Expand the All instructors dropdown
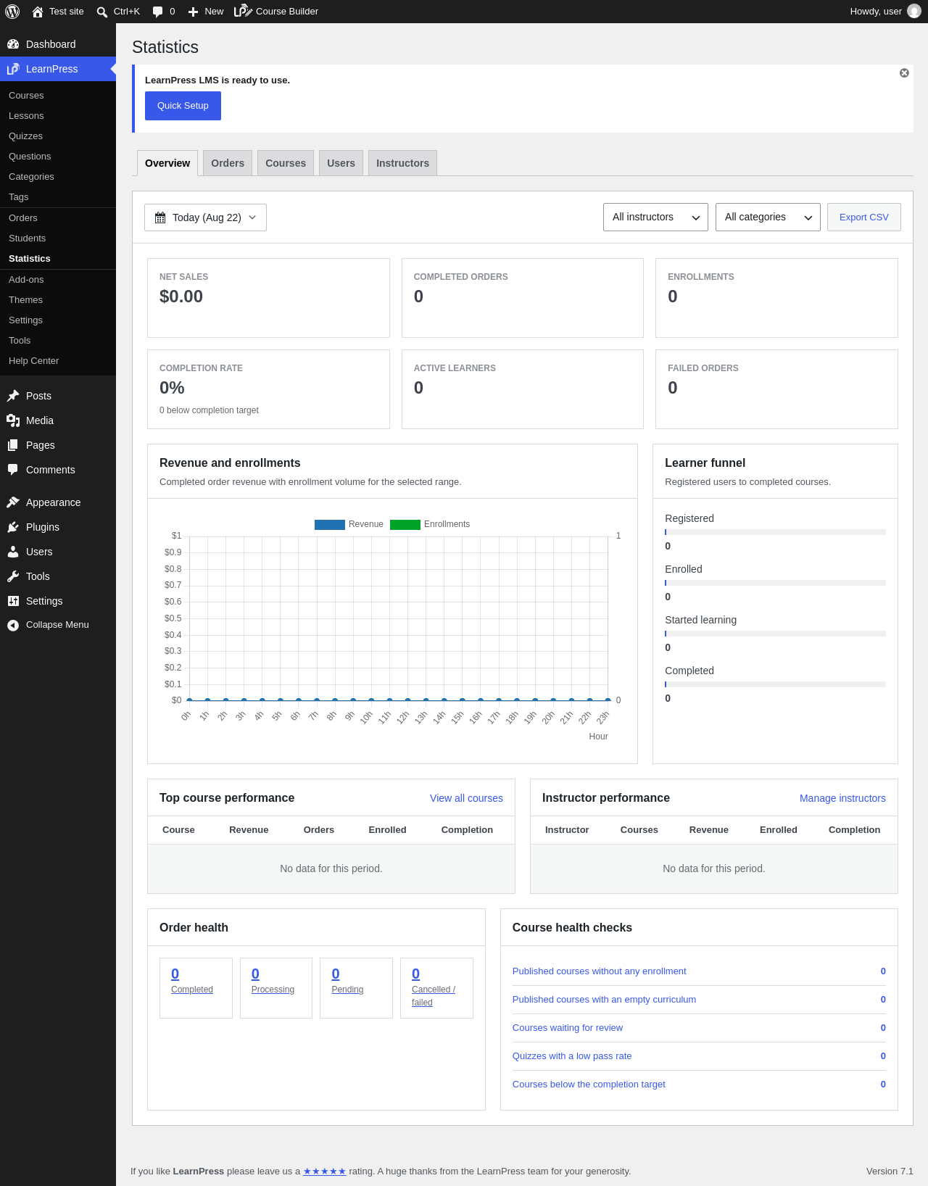This screenshot has width=928, height=1186. point(655,217)
